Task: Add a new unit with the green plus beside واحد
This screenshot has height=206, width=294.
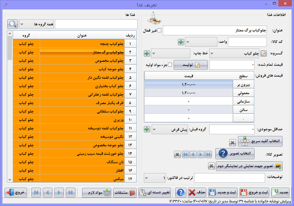Action: point(181,42)
